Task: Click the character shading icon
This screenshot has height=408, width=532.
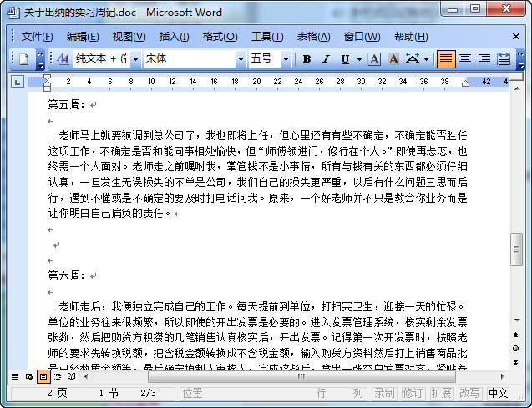Action: click(x=391, y=59)
